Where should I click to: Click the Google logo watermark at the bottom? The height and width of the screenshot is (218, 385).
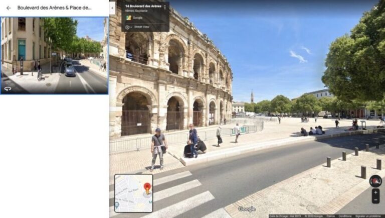click(247, 209)
